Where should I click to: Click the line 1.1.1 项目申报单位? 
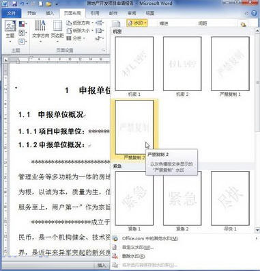coord(64,131)
